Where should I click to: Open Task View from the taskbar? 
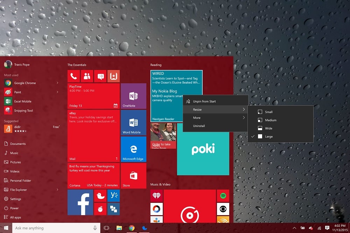tap(106, 228)
